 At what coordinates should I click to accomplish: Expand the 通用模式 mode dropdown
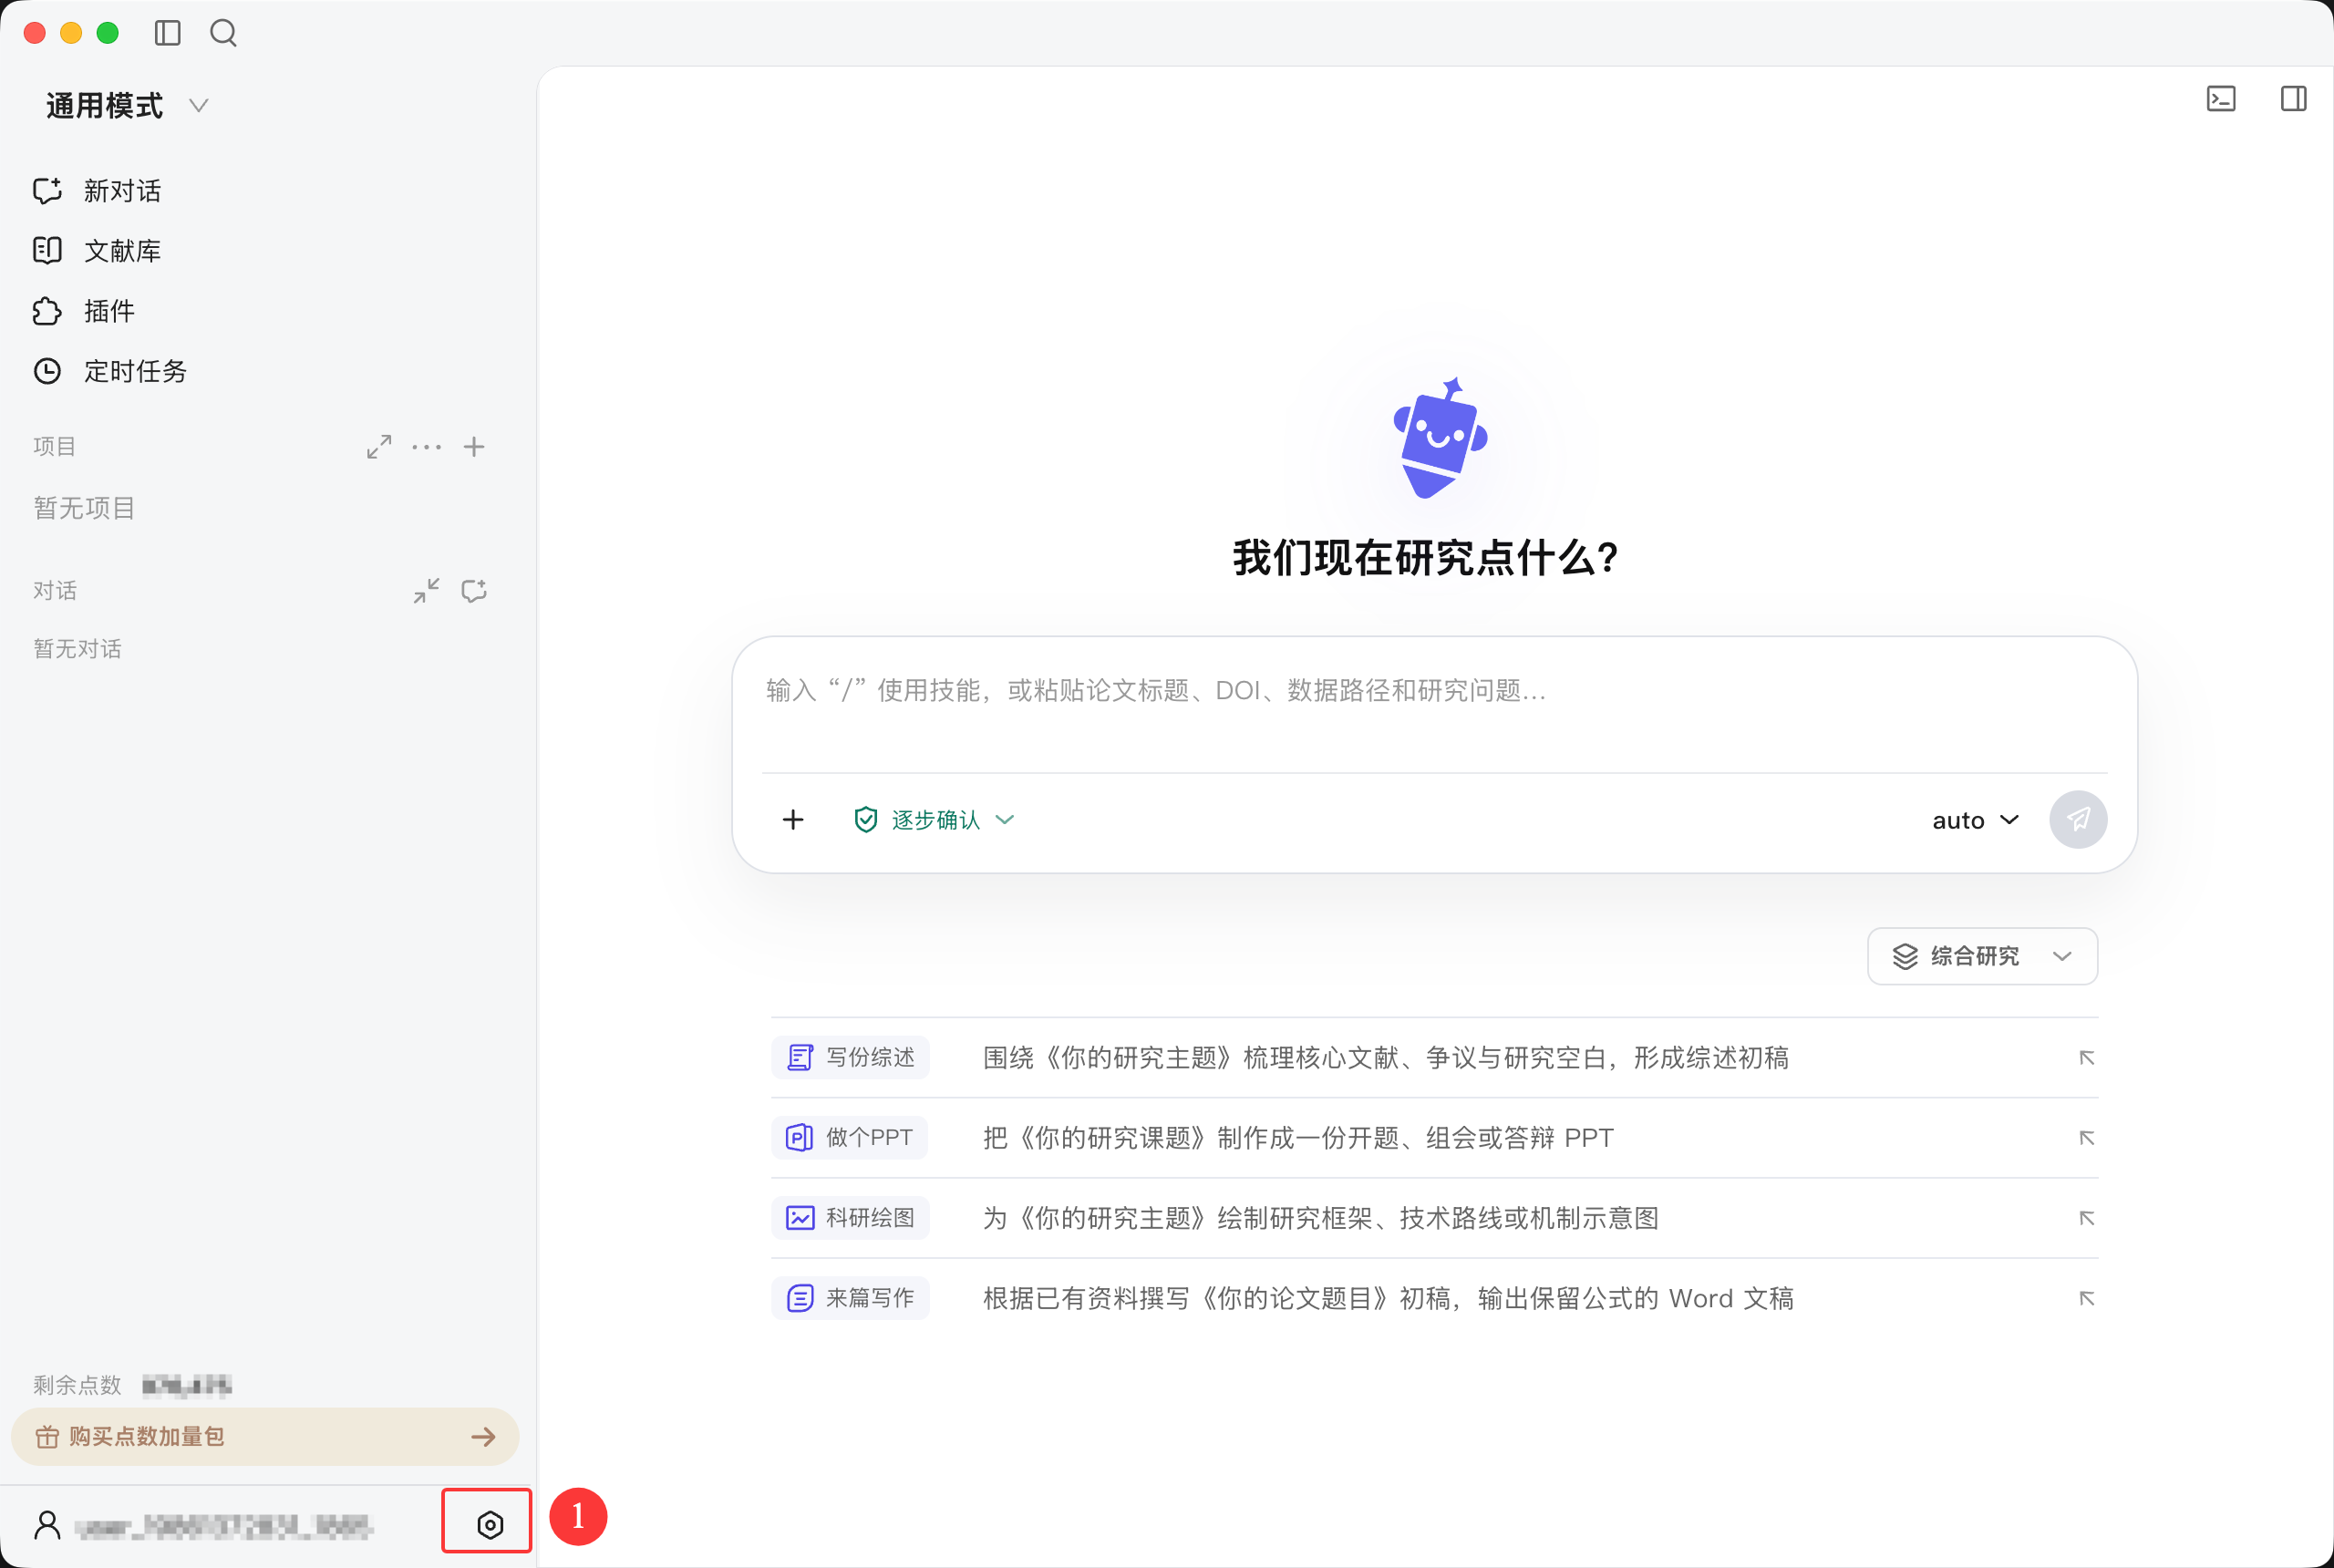[x=127, y=106]
